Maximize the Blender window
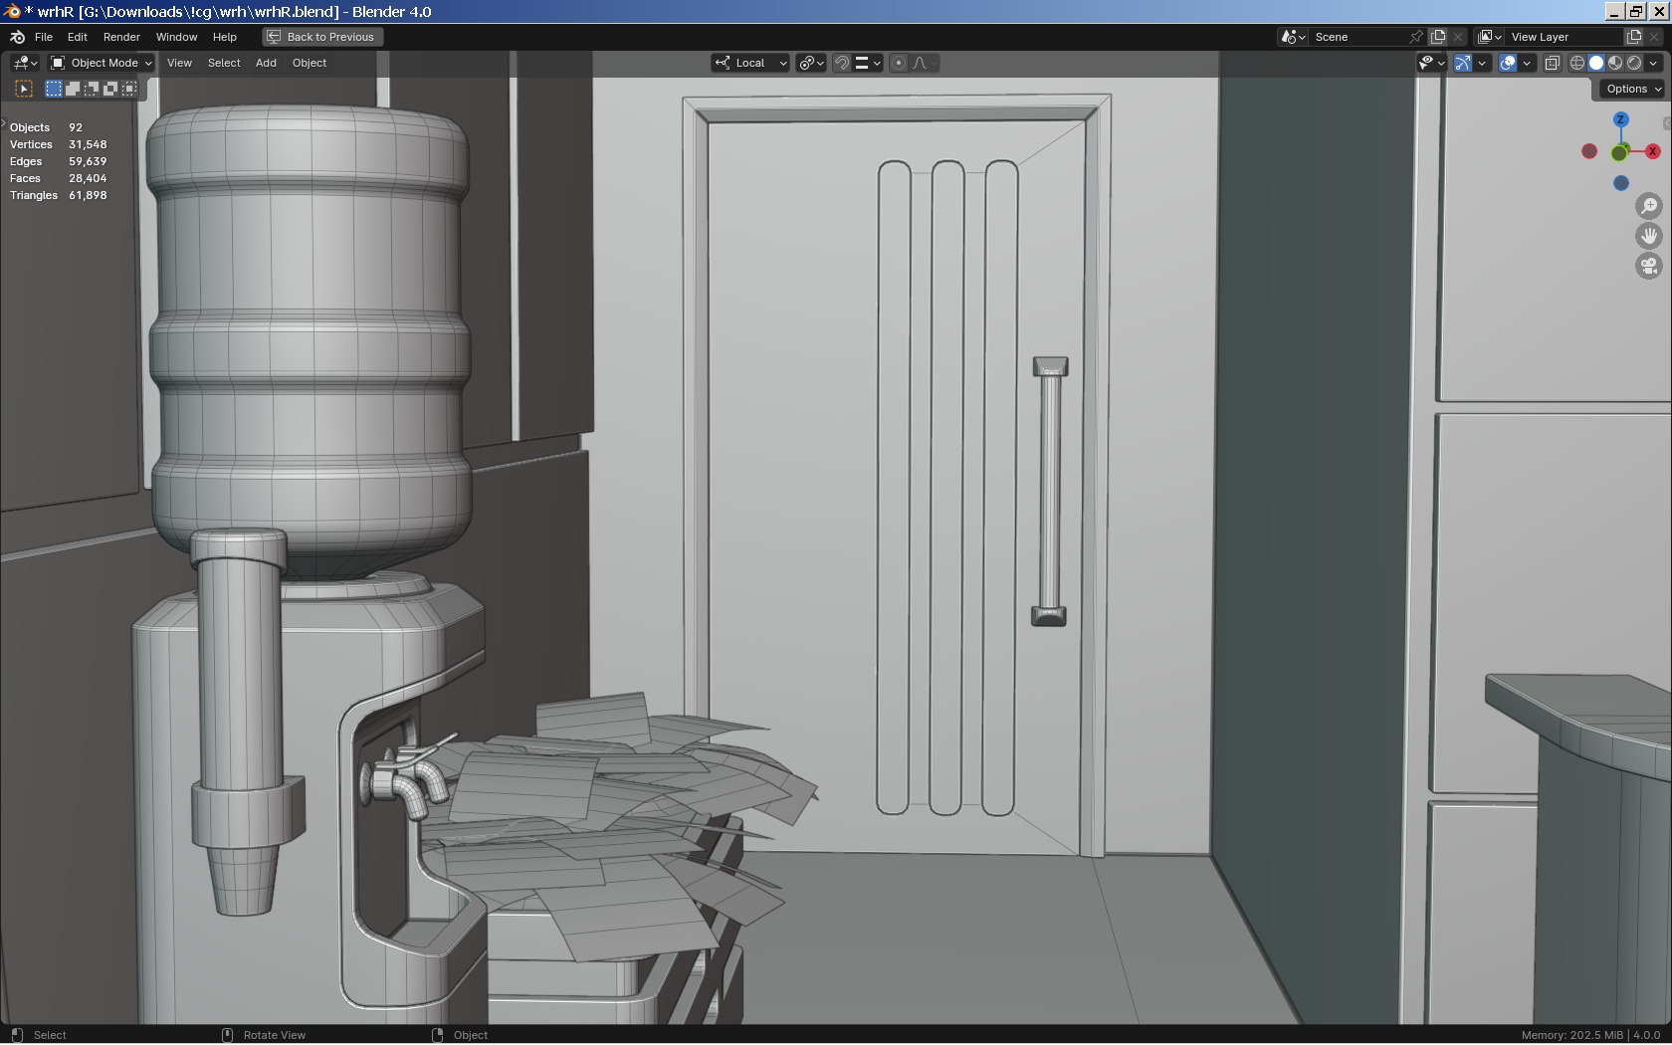 tap(1636, 12)
